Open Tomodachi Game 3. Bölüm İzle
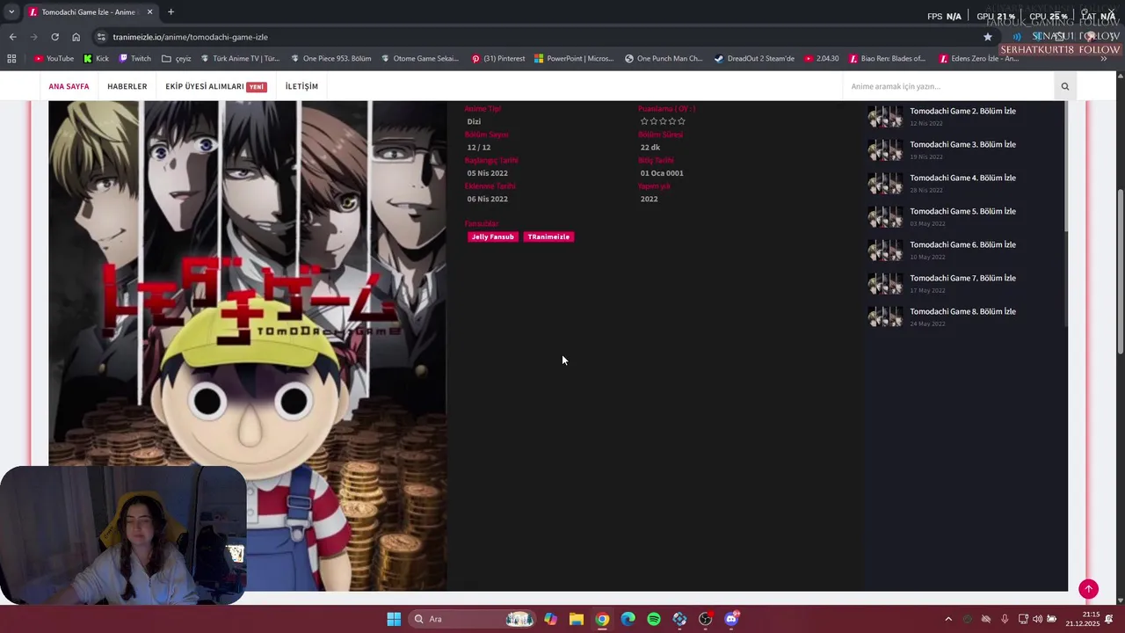Viewport: 1125px width, 633px height. pyautogui.click(x=962, y=144)
